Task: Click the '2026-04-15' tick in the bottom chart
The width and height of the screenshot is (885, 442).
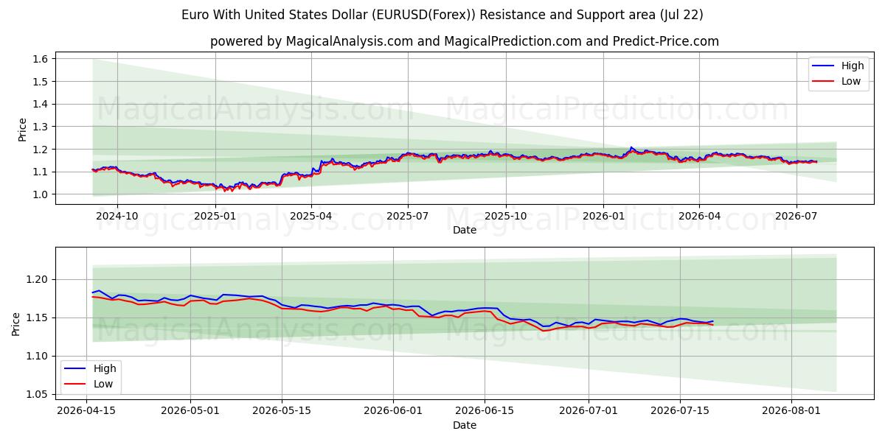Action: (x=86, y=411)
